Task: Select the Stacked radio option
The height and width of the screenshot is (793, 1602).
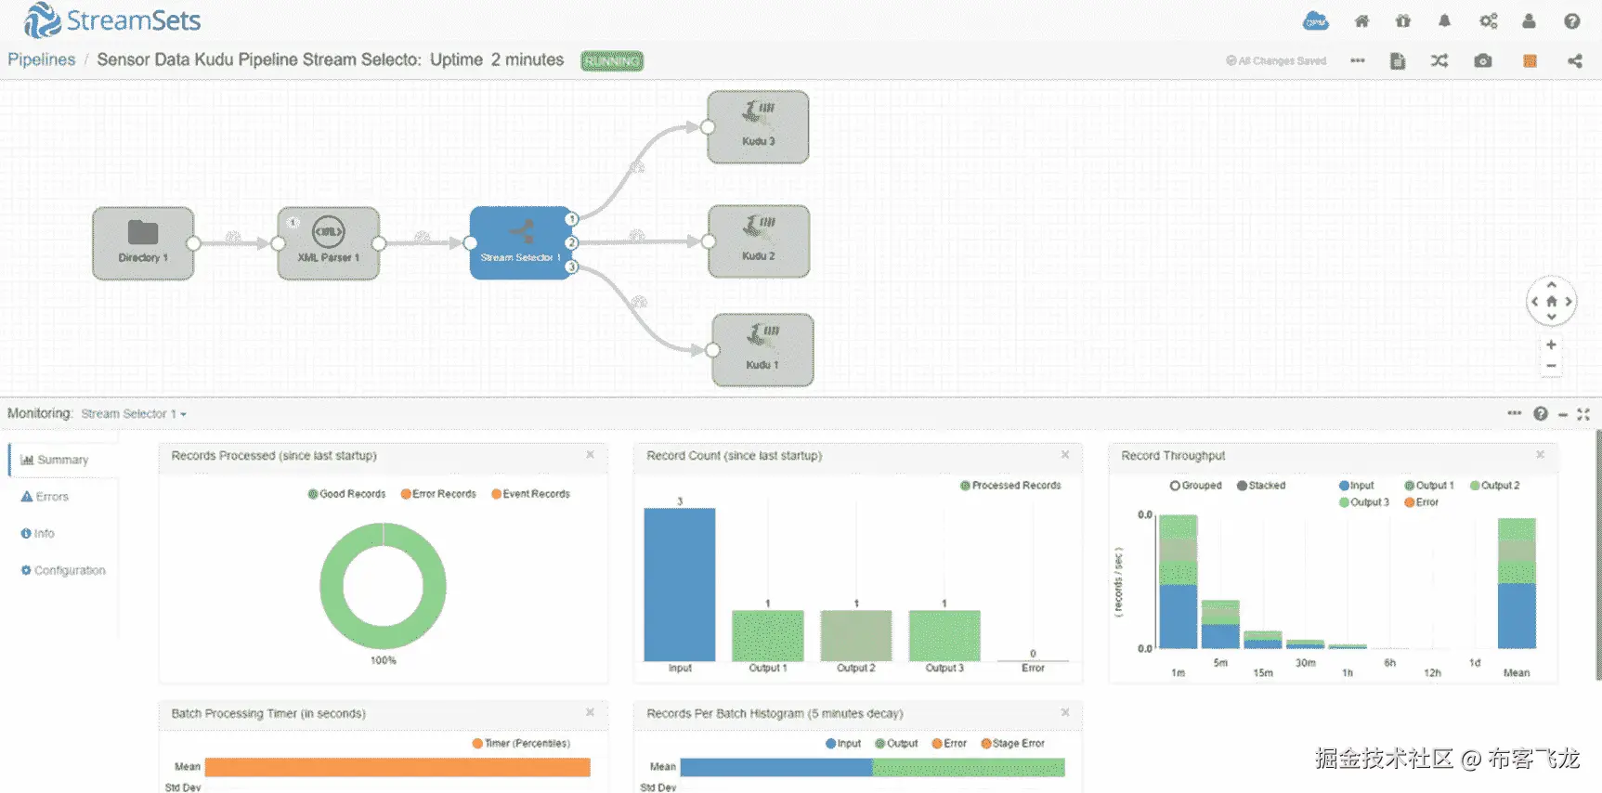Action: click(1261, 486)
